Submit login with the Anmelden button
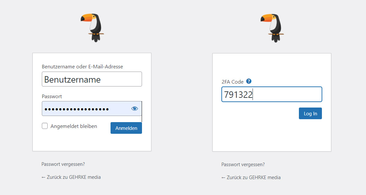366x195 pixels. (x=126, y=128)
